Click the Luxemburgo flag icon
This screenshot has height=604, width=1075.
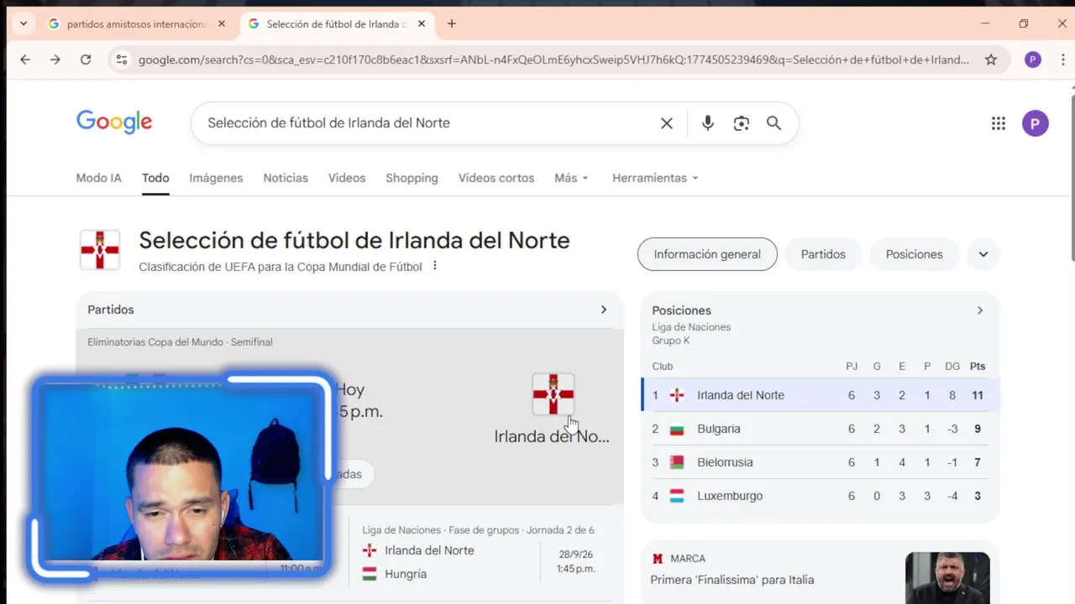click(677, 496)
